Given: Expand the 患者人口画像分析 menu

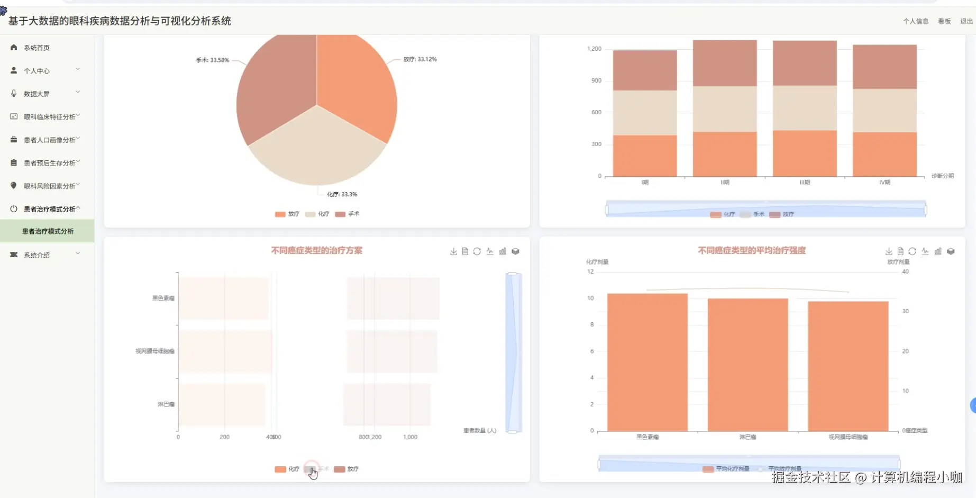Looking at the screenshot, I should tap(78, 139).
